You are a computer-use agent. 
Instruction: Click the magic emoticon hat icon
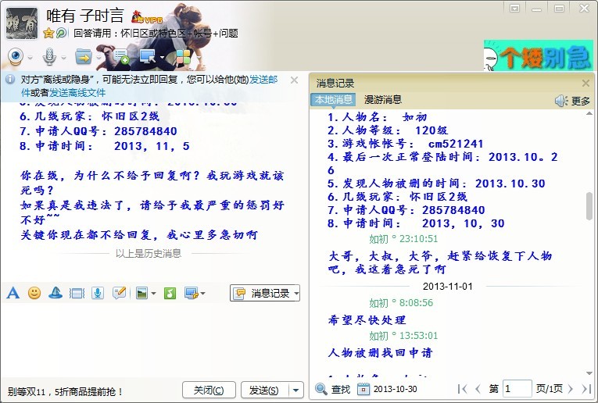tap(56, 293)
